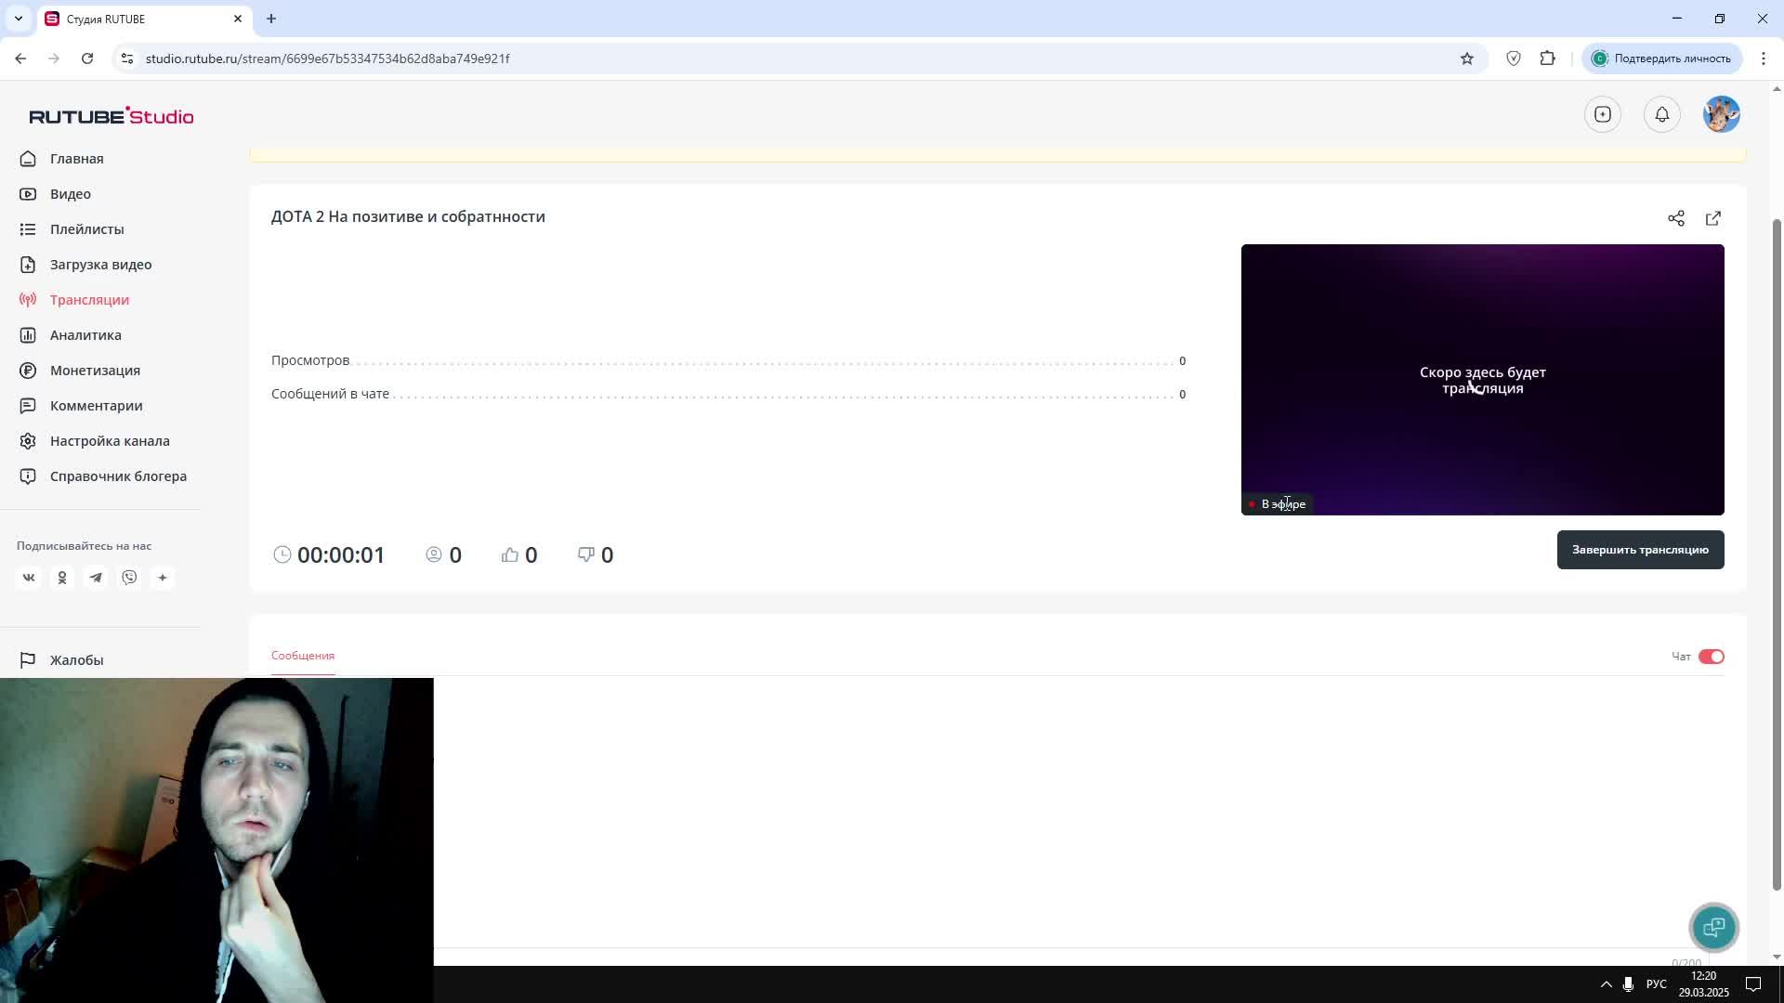Click the stream preview player
This screenshot has width=1784, height=1003.
1481,379
